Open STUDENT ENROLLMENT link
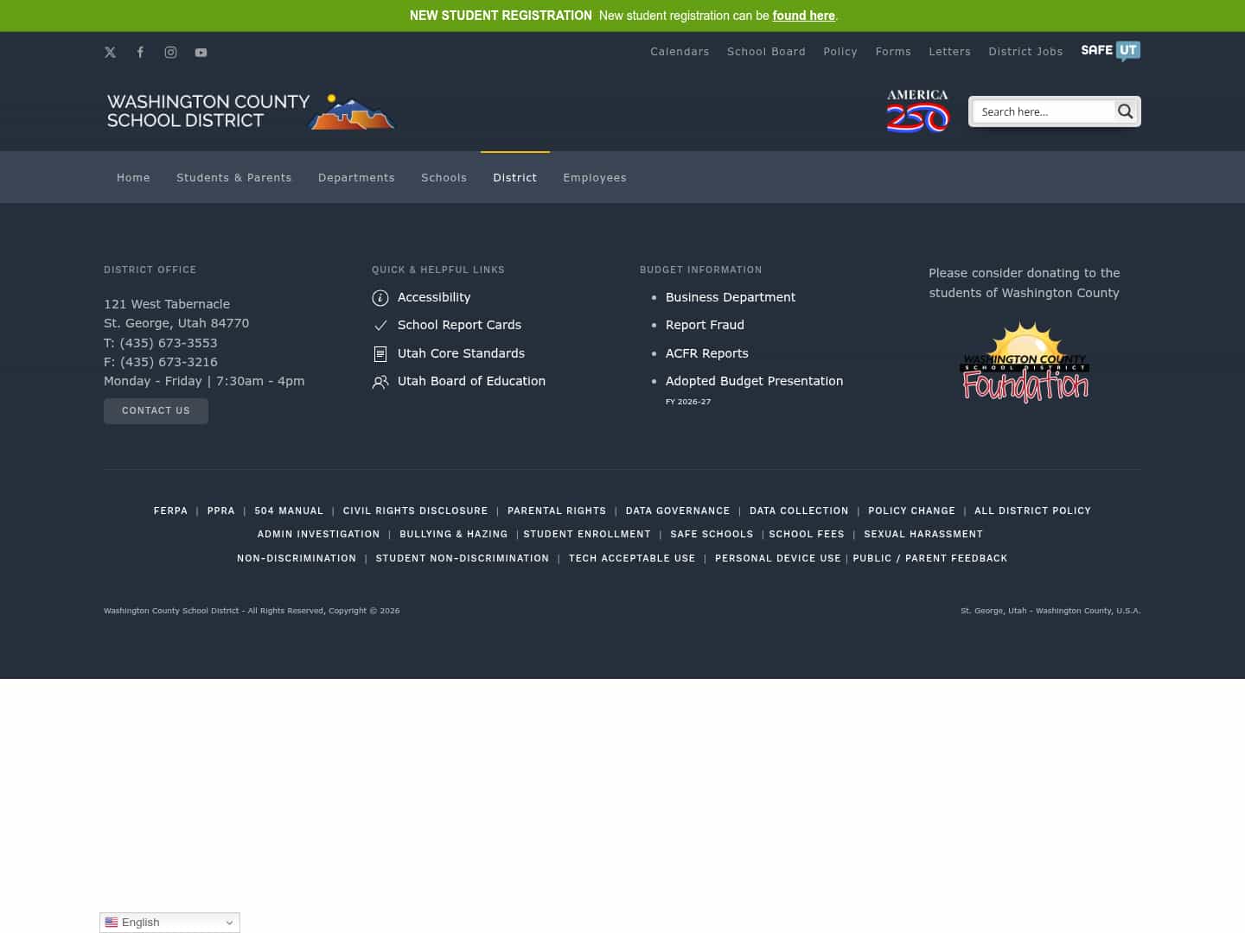Image resolution: width=1245 pixels, height=933 pixels. pos(587,535)
